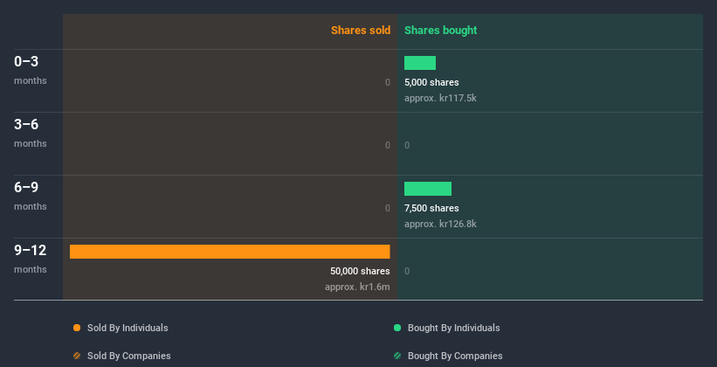
Task: Select the orange 50,000 shares sold bar
Action: click(230, 252)
